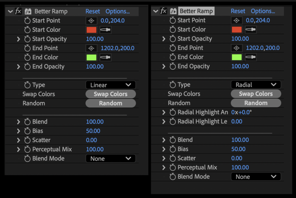The image size is (296, 198).
Task: Click Start Point crosshair button in right panel
Action: [237, 20]
